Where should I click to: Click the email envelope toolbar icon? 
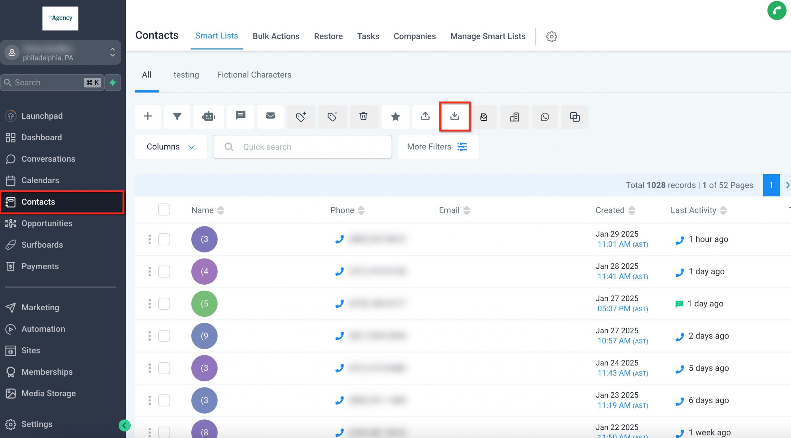(270, 117)
